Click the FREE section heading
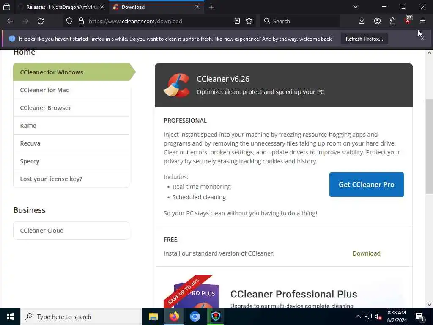The width and height of the screenshot is (433, 325). click(x=170, y=240)
